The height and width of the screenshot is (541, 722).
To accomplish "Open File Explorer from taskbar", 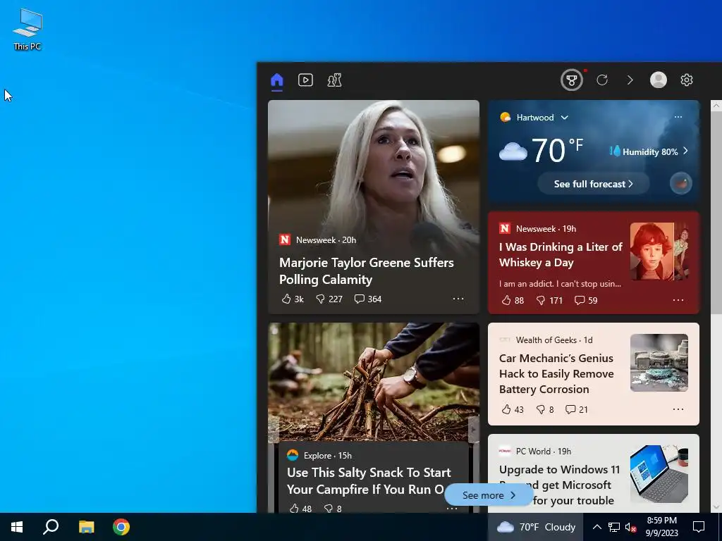I will (86, 527).
